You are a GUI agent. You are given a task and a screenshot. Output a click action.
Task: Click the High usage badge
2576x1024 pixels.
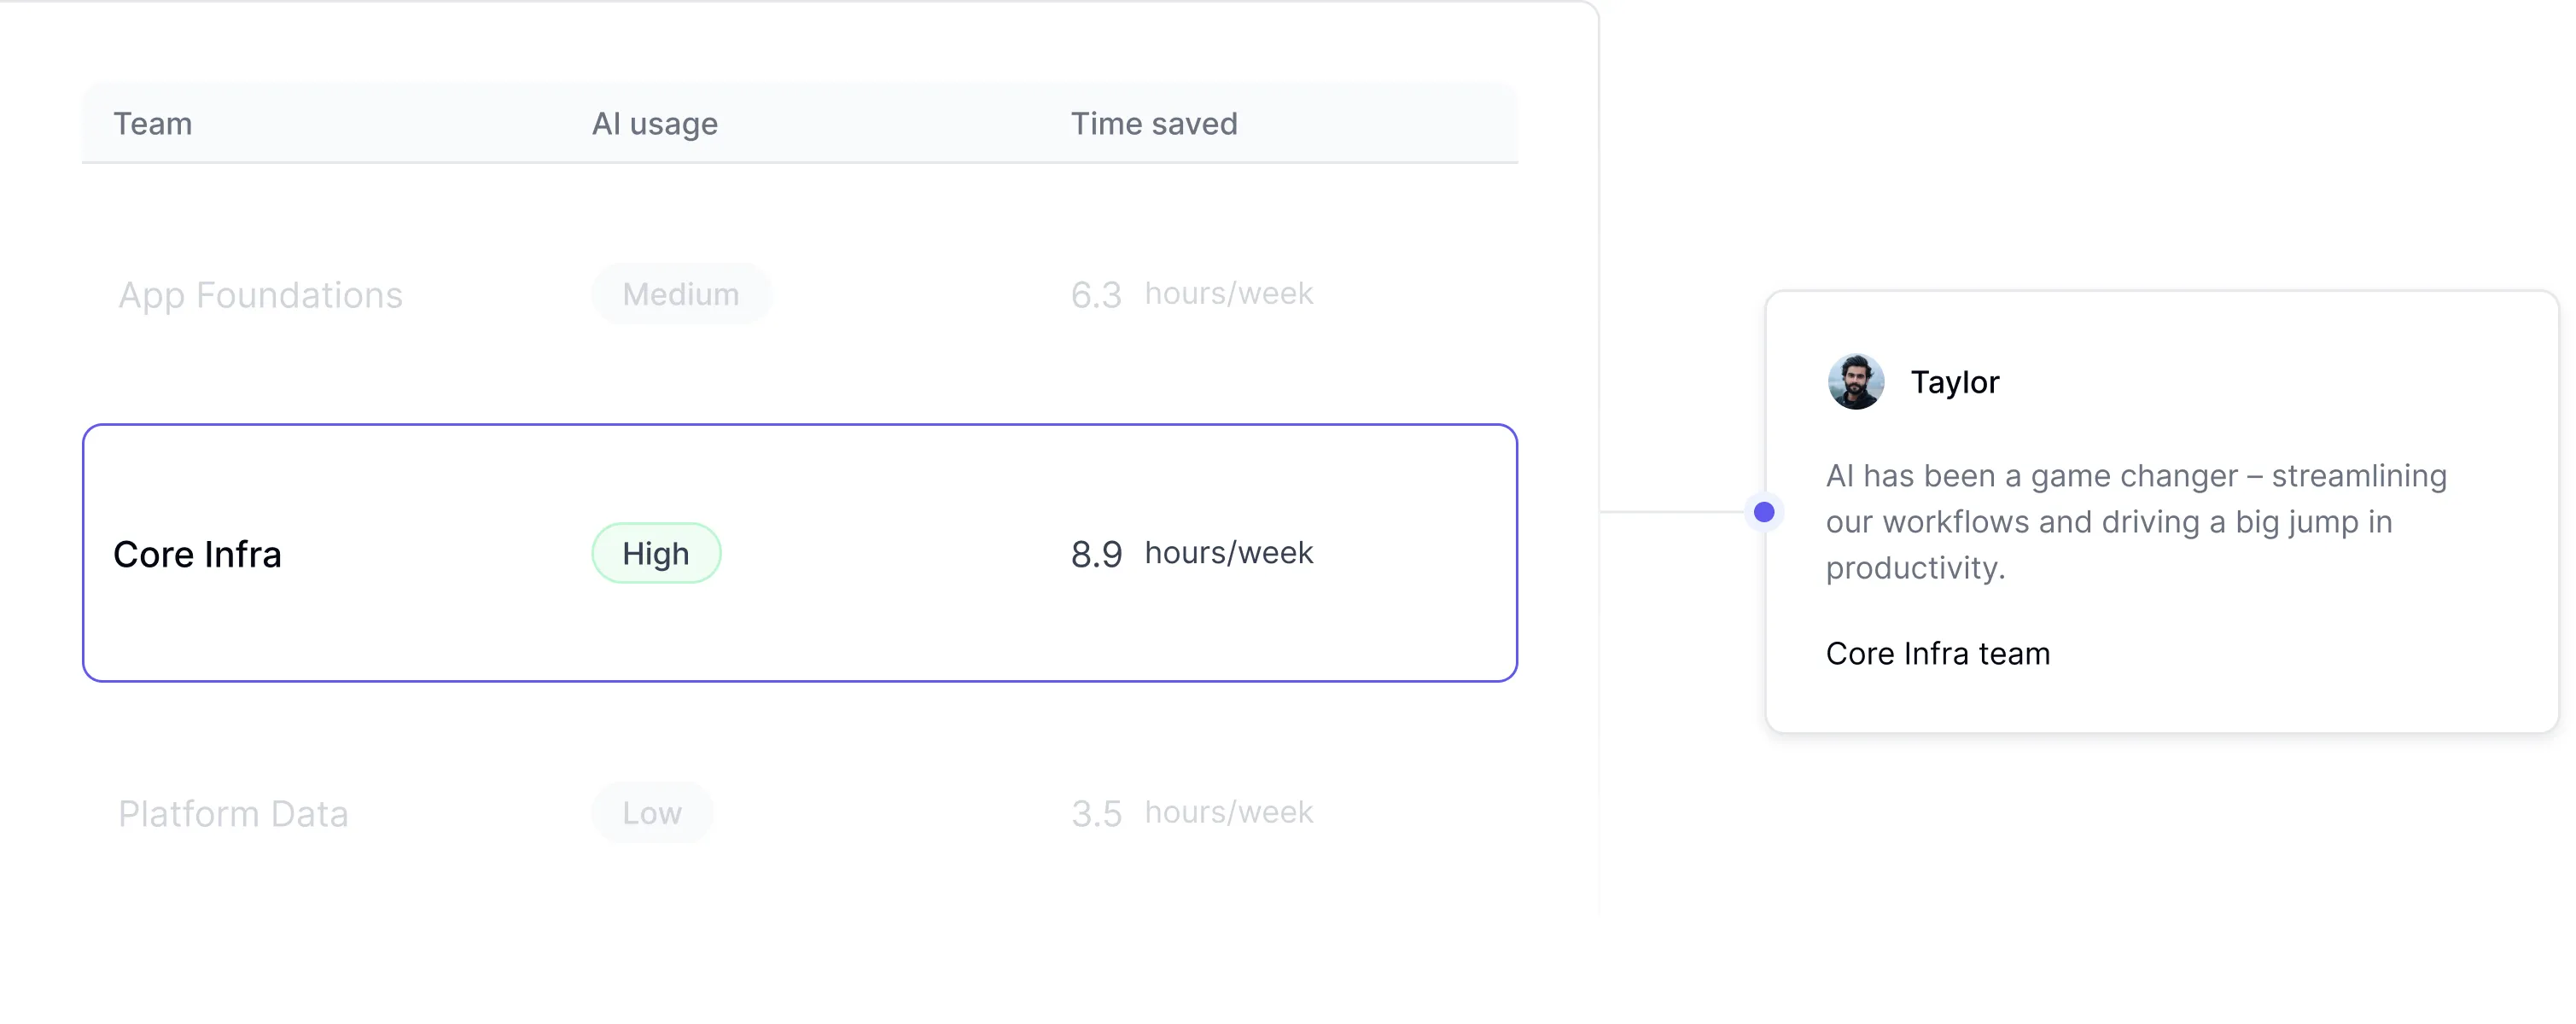pos(656,553)
